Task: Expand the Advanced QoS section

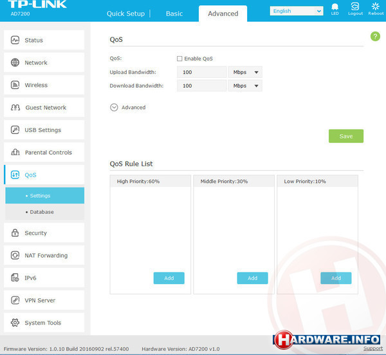Action: (x=114, y=108)
